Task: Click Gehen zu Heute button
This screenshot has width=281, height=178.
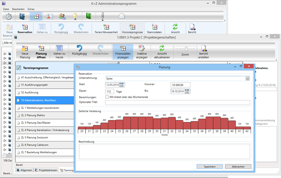Action: [59, 52]
